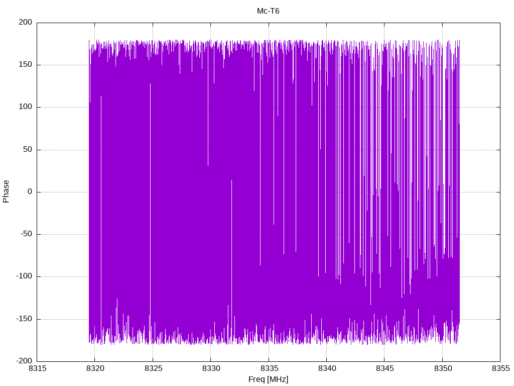The width and height of the screenshot is (514, 386).
Task: Click the y-axis value '200'
Action: [26, 22]
